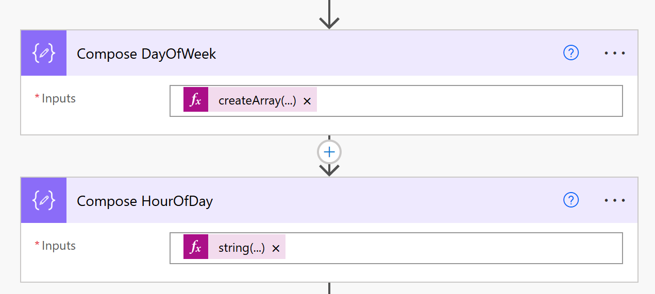Open help for Compose HourOfDay
The image size is (655, 294).
571,200
